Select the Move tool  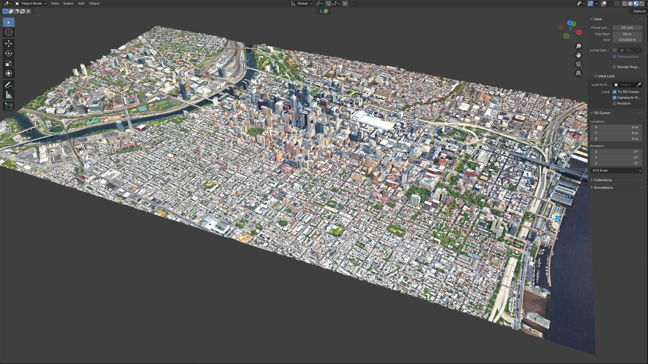[x=9, y=43]
